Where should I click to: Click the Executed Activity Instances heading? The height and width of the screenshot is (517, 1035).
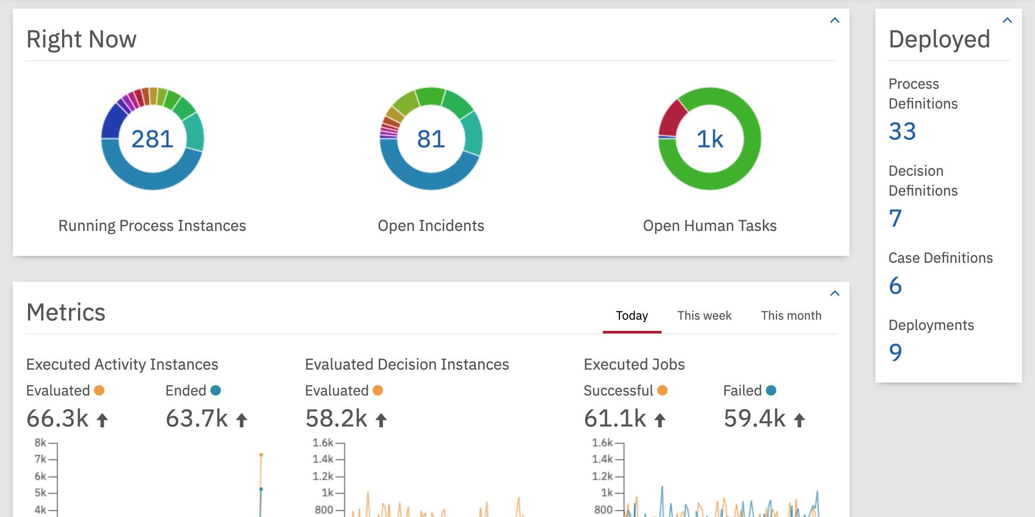click(x=122, y=364)
